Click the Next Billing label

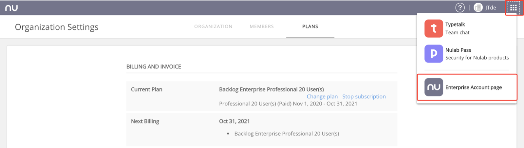point(145,121)
